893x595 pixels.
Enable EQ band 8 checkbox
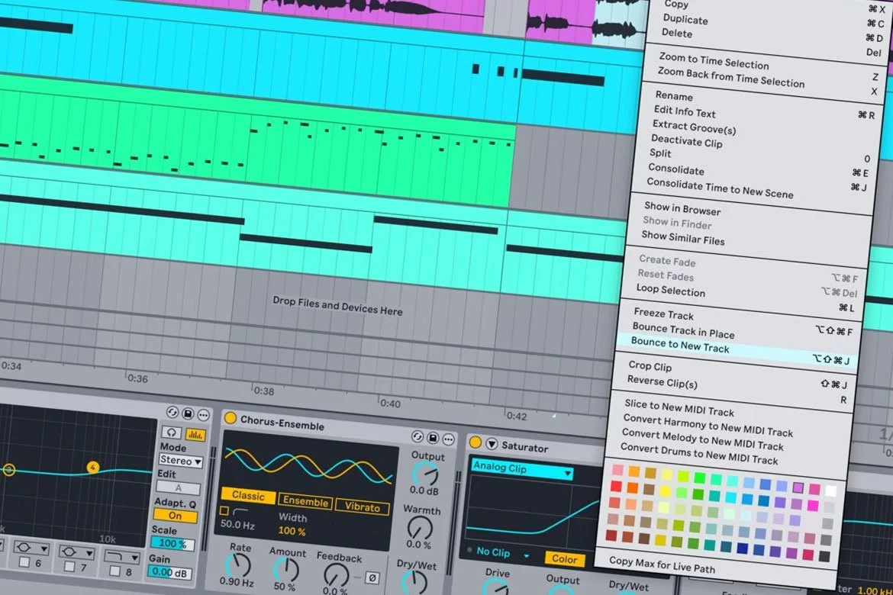coord(114,571)
